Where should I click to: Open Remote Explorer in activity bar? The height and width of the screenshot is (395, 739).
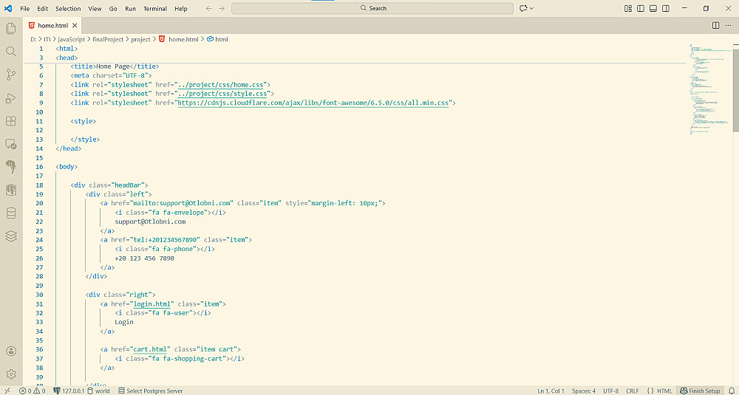tap(11, 143)
